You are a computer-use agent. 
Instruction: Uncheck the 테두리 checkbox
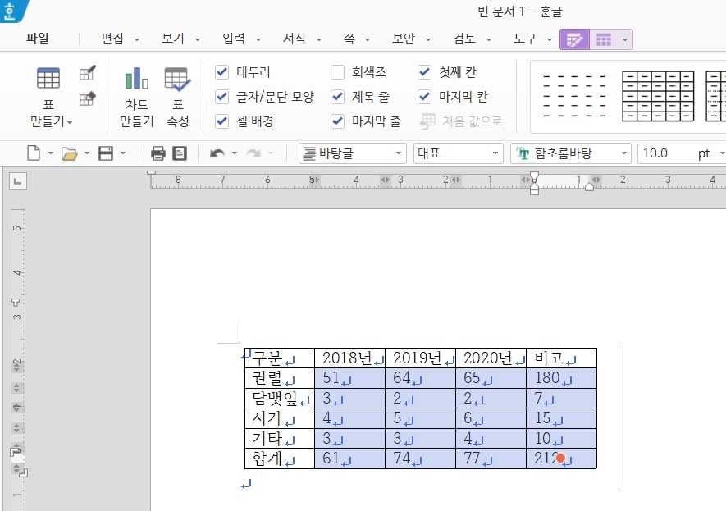pyautogui.click(x=221, y=72)
